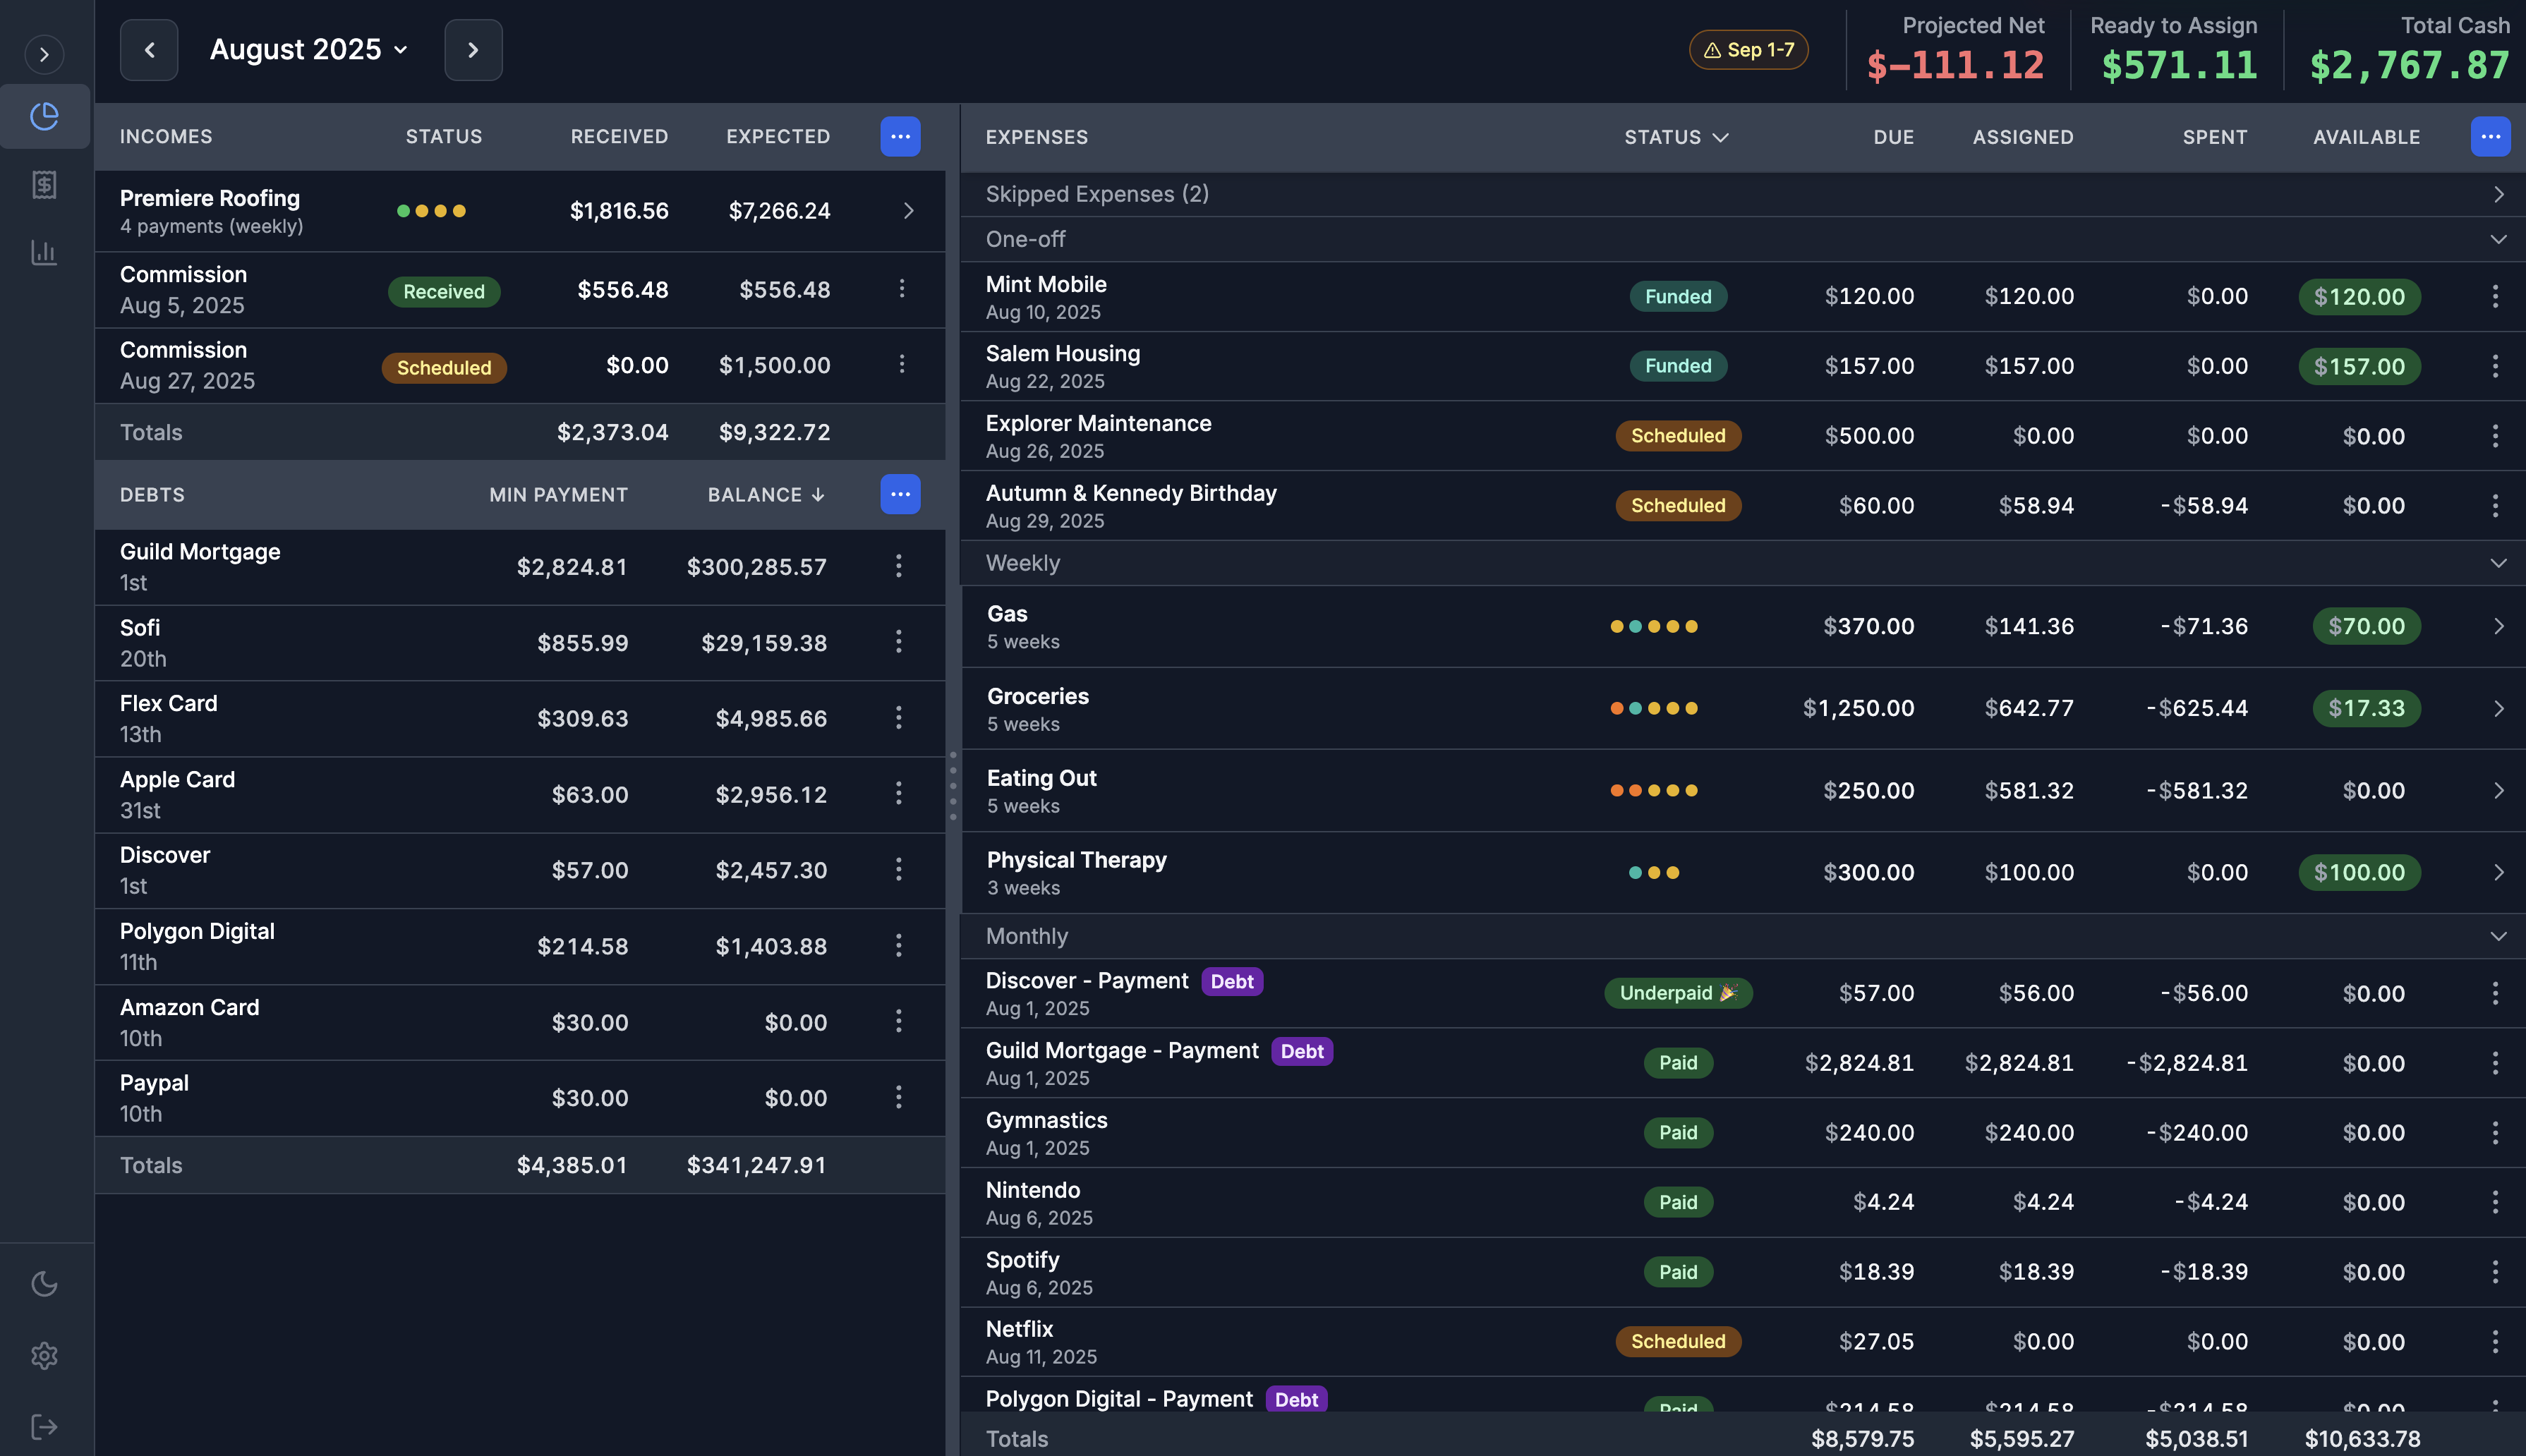The height and width of the screenshot is (1456, 2526).
Task: Open Flex Card debt row menu
Action: point(898,718)
